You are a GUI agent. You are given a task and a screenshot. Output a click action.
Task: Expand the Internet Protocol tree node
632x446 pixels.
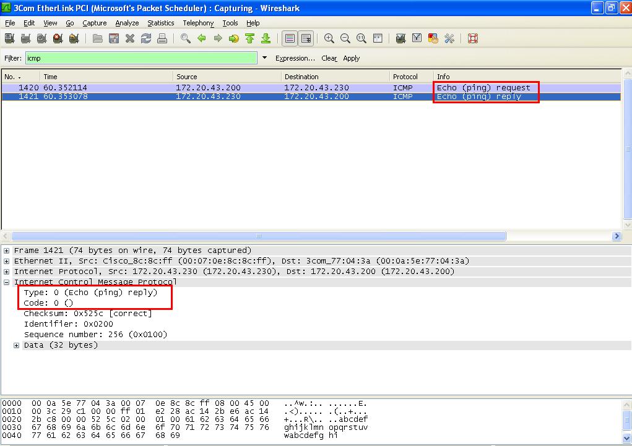(6, 272)
